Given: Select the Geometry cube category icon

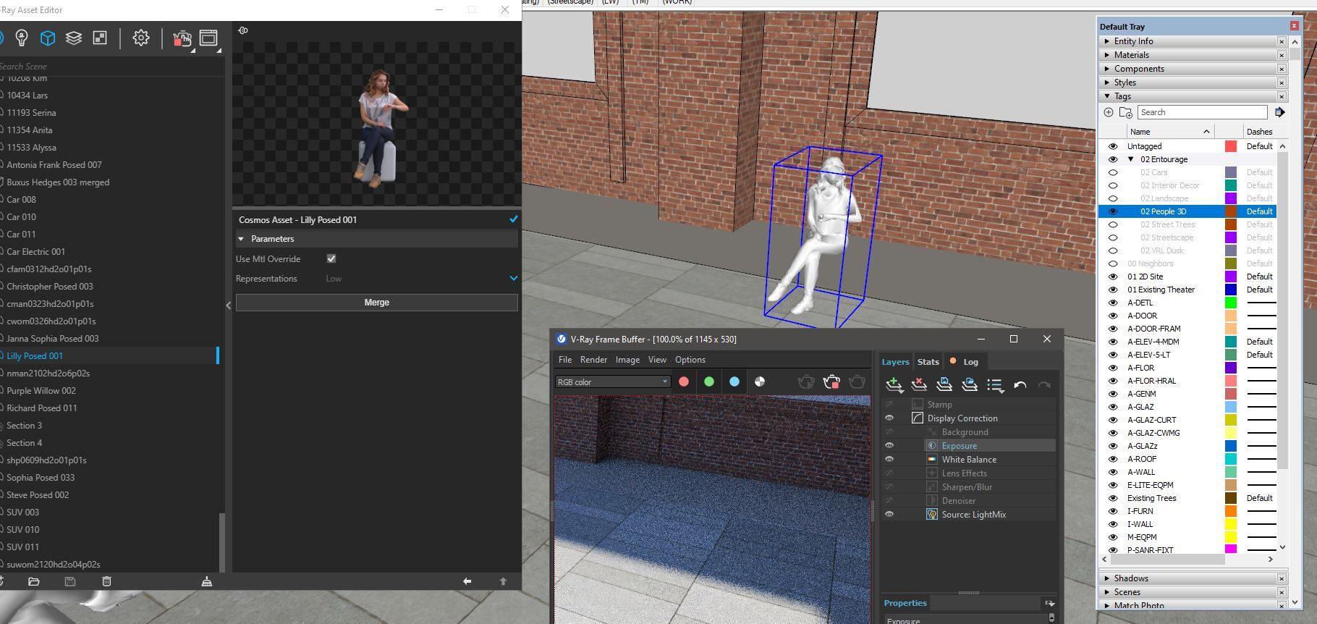Looking at the screenshot, I should coord(48,38).
